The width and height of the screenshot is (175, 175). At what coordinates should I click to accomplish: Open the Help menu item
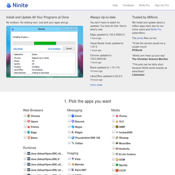pos(115,5)
